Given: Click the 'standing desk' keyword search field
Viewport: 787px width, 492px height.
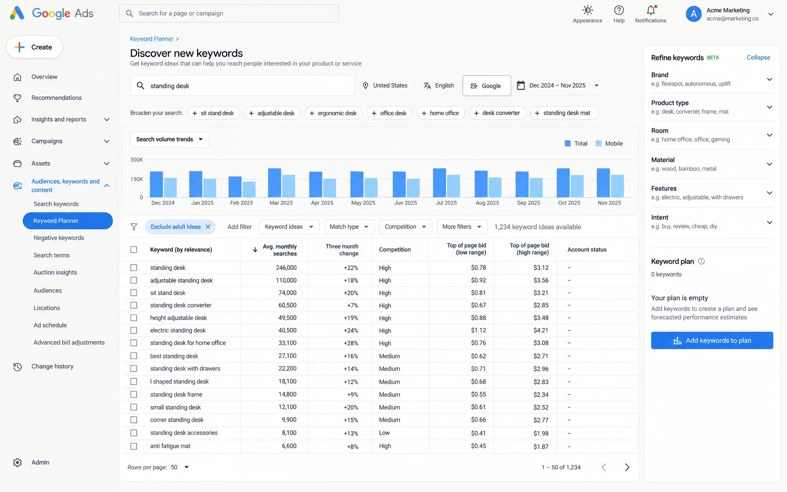Looking at the screenshot, I should [x=242, y=86].
